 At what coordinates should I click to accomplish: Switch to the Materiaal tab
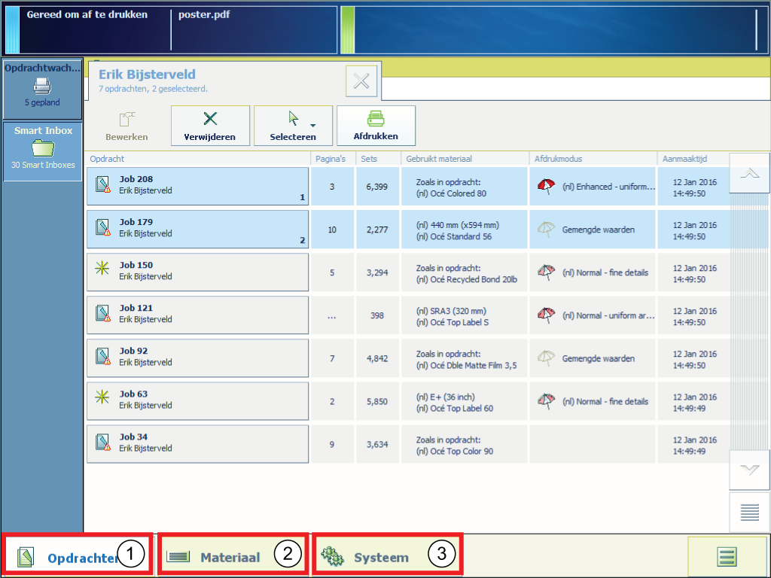[x=233, y=555]
